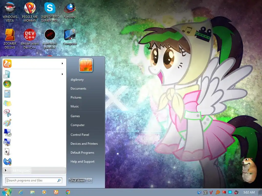The image size is (262, 196).
Task: Open Windows Media Center in the Start menu
Action: point(7,84)
